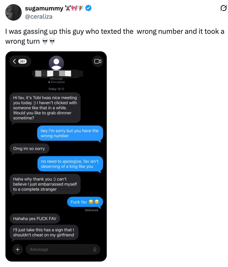This screenshot has width=228, height=267.
Task: Tap the "shouldn't cheat on my girlfriend" message
Action: click(x=44, y=232)
